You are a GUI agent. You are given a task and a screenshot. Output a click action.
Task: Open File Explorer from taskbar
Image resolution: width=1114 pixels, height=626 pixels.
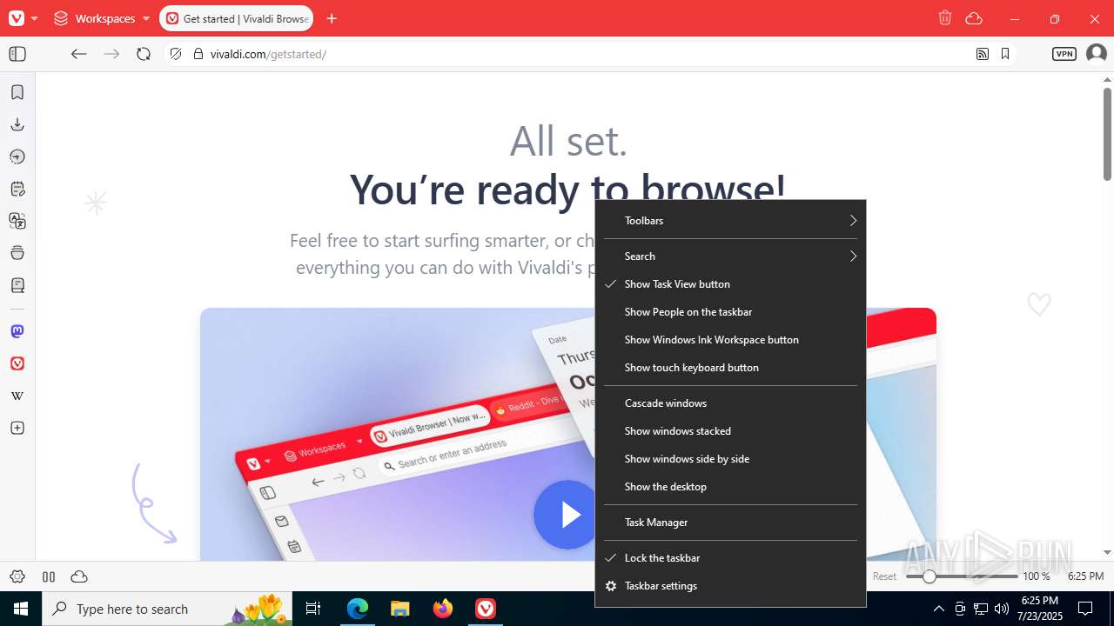point(400,609)
